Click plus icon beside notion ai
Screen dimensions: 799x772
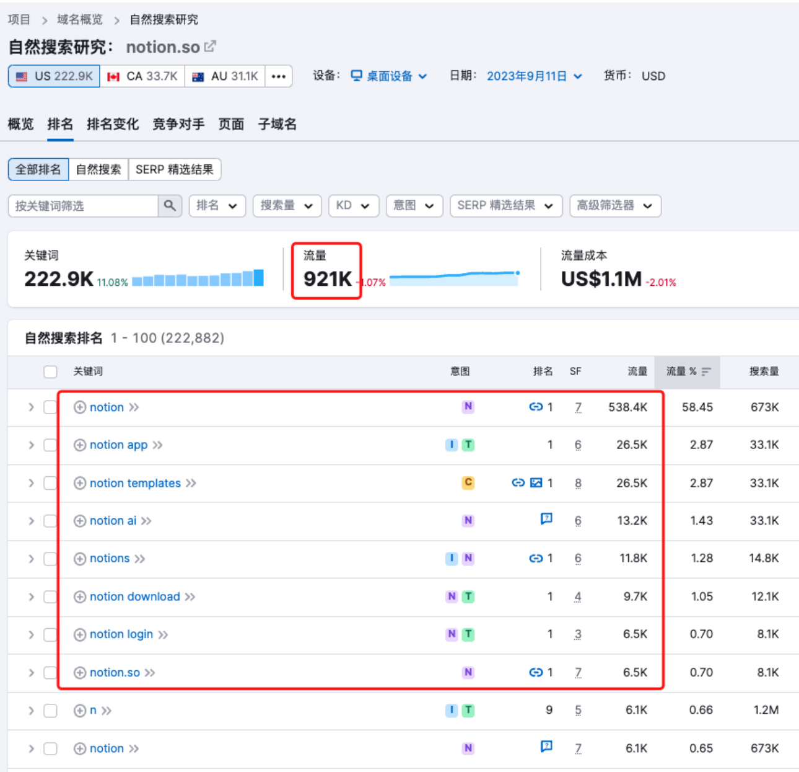click(80, 521)
